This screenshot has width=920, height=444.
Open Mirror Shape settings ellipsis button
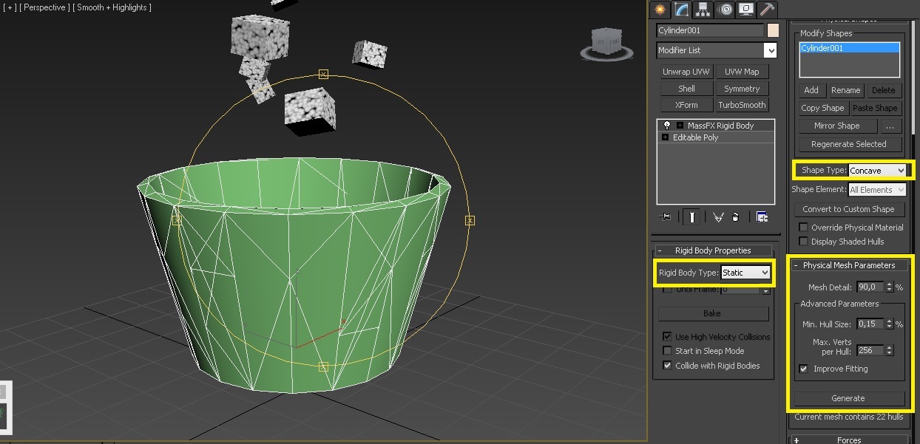889,126
